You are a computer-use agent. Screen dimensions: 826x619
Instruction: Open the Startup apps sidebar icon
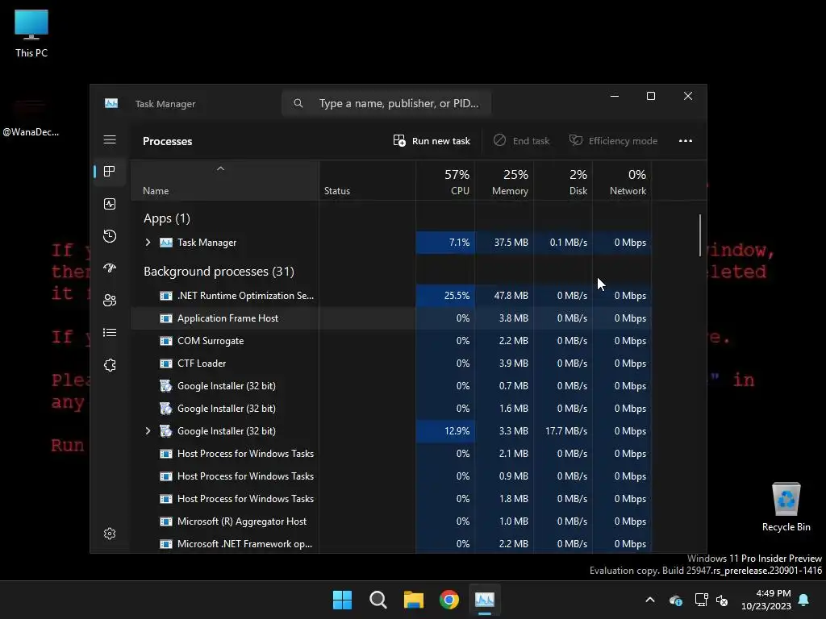pos(110,268)
